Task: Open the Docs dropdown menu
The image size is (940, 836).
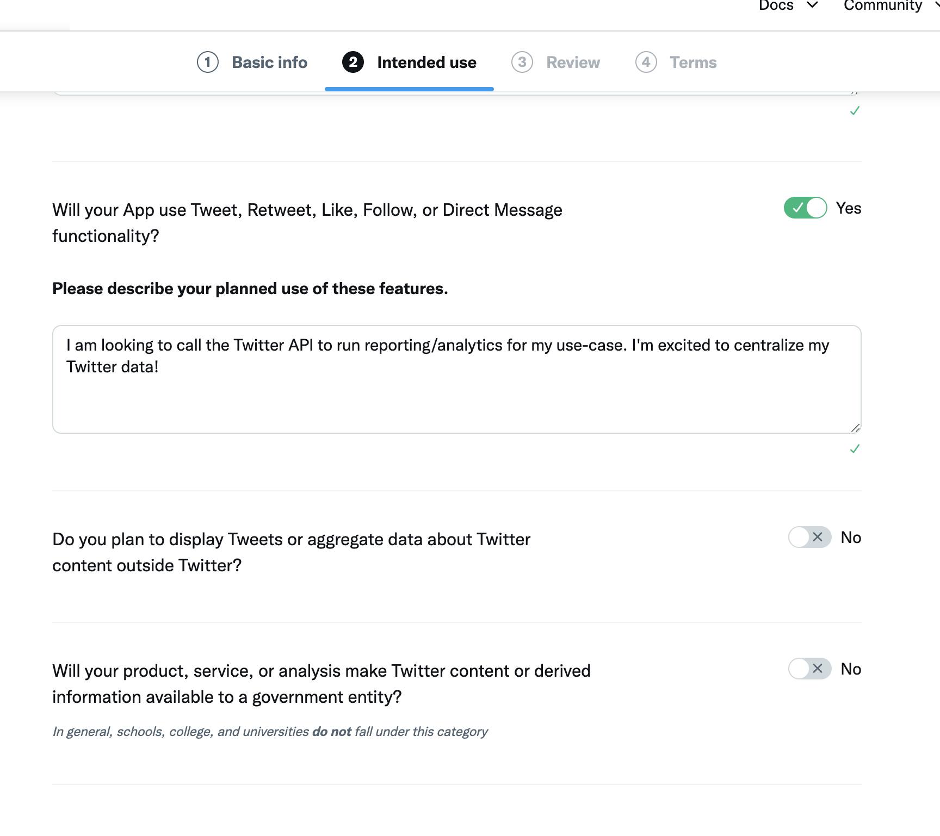Action: coord(776,5)
